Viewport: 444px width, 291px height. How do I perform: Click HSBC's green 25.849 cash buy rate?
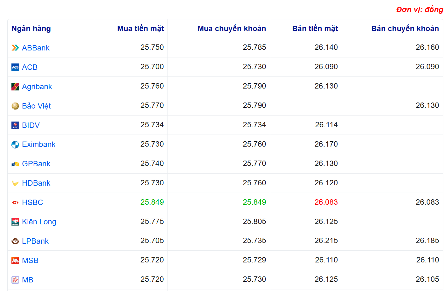[x=152, y=202]
